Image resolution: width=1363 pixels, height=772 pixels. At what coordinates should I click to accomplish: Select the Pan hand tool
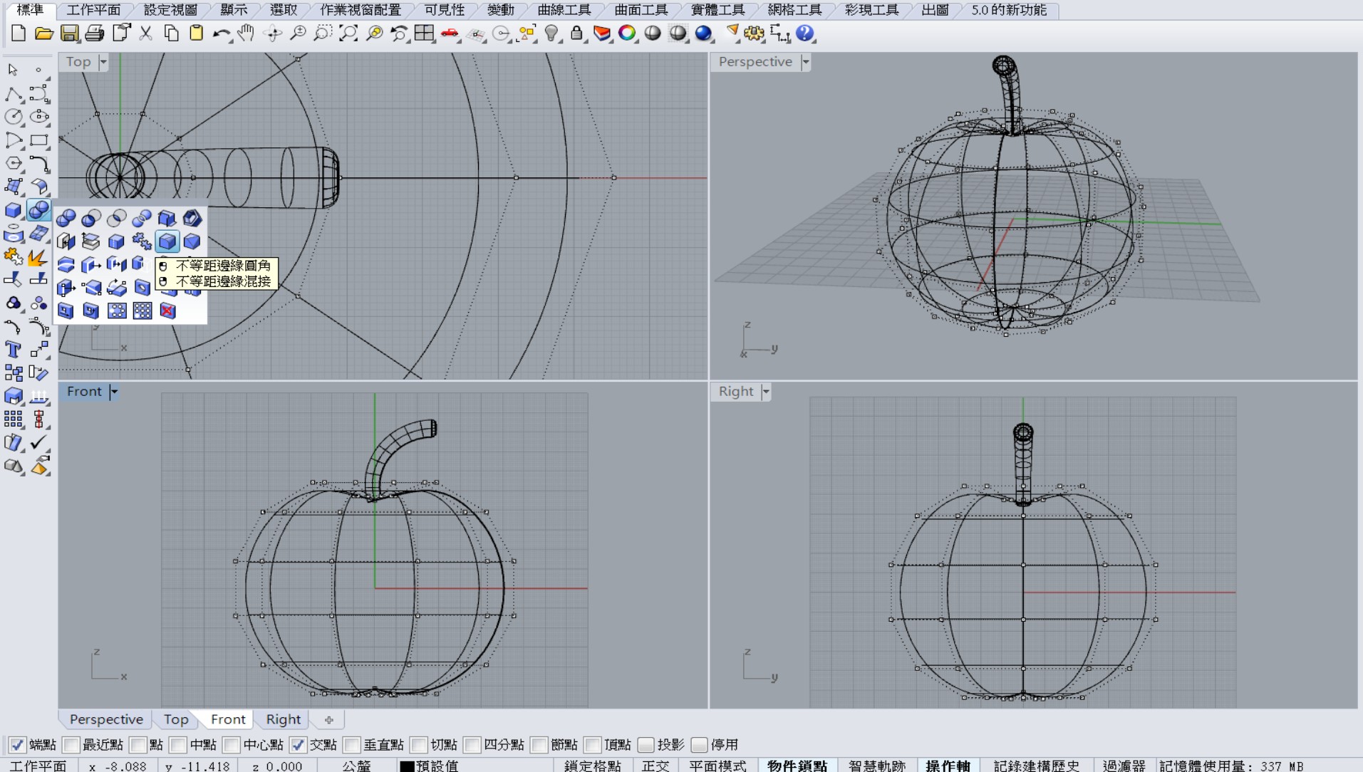point(247,33)
